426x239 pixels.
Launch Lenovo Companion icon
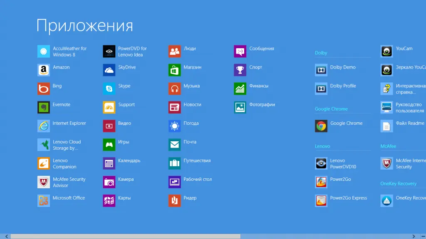43,163
